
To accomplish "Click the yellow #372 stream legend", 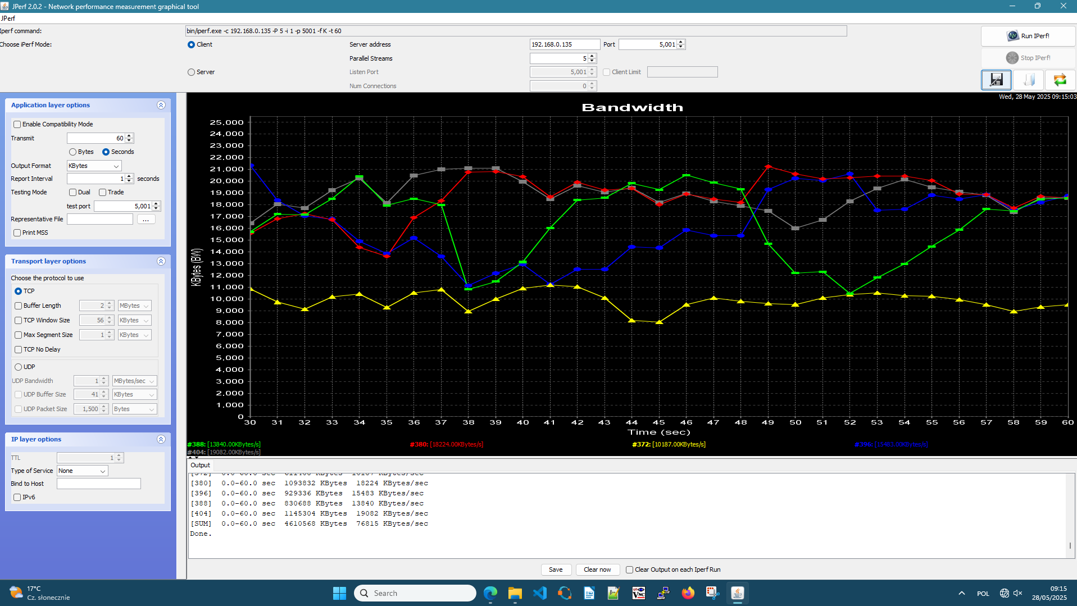I will pos(669,444).
